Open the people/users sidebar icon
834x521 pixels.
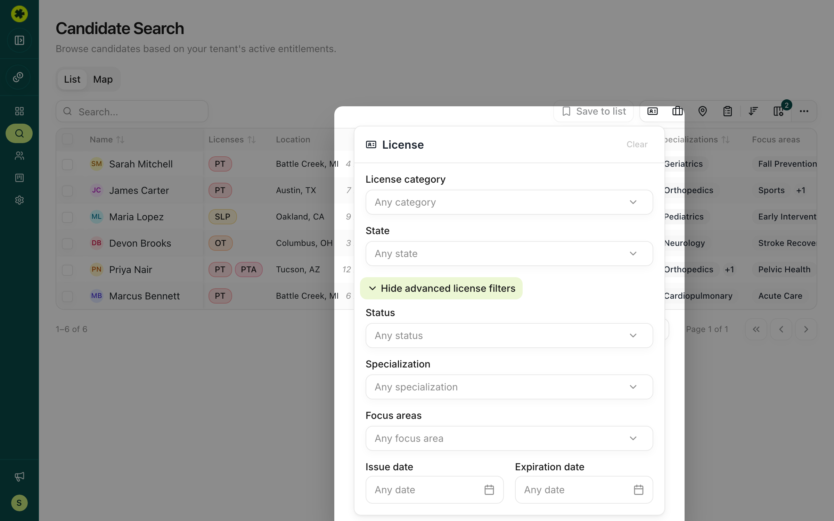pyautogui.click(x=19, y=156)
